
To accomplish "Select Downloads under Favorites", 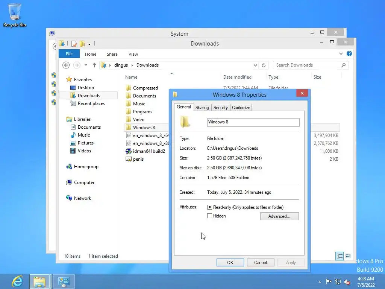I will tap(89, 95).
